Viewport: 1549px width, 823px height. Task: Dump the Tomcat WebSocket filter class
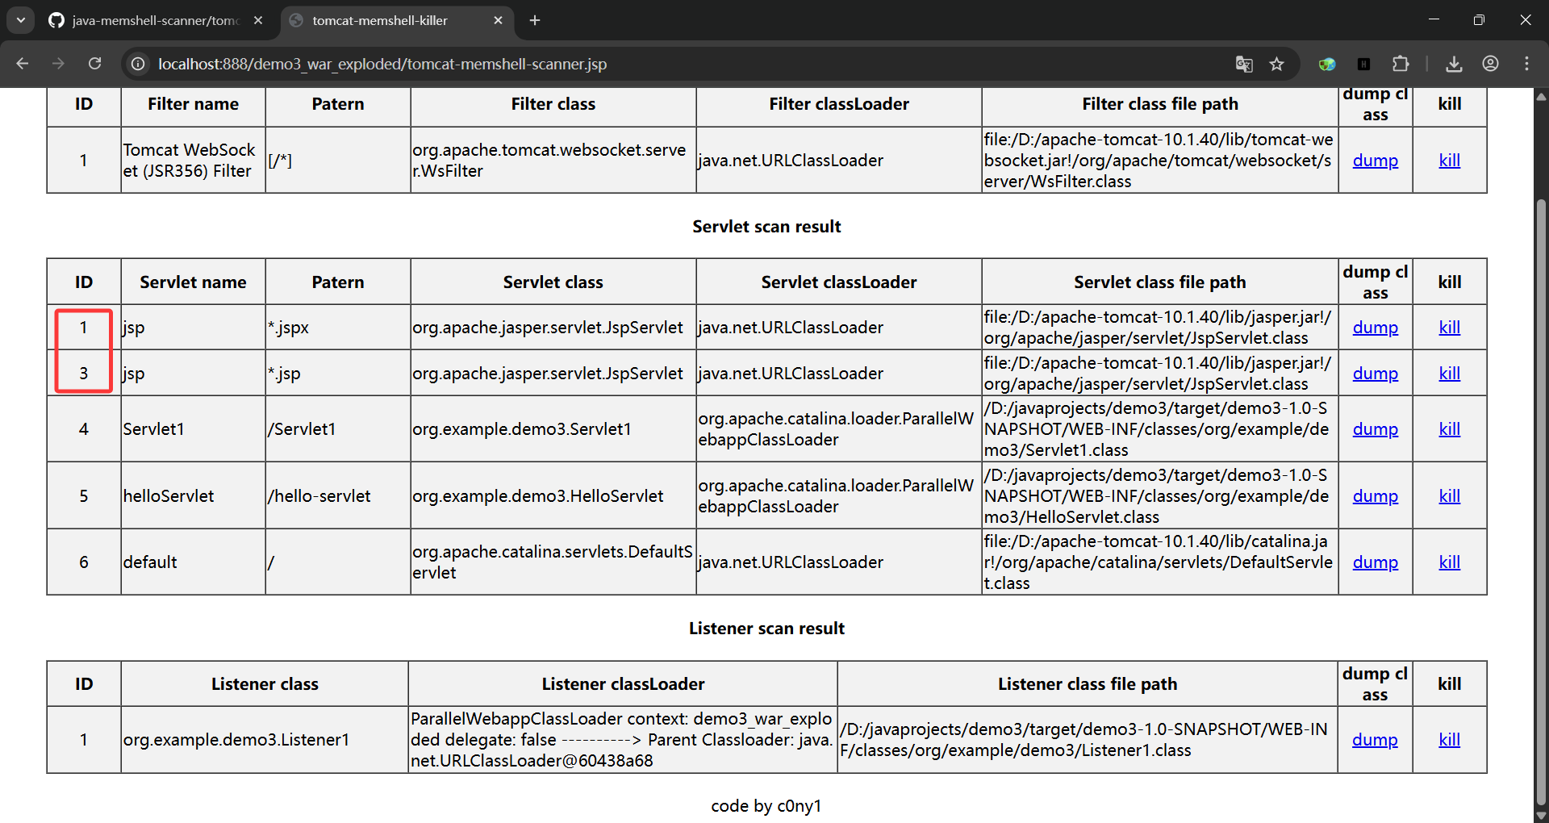coord(1375,161)
